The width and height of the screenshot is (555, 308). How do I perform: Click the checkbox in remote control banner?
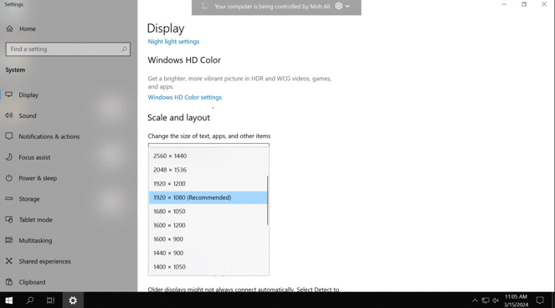tap(204, 6)
